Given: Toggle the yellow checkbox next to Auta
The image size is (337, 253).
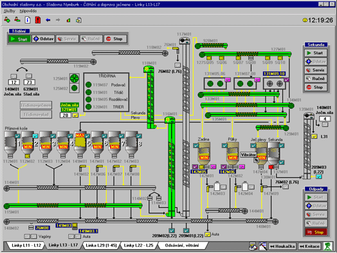Looking at the screenshot, I should [x=207, y=234].
